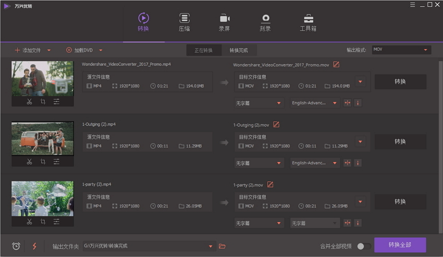This screenshot has width=443, height=257.
Task: Edit output name of Wondershare_VideoConverter_2017_Promo.mov
Action: [x=336, y=65]
